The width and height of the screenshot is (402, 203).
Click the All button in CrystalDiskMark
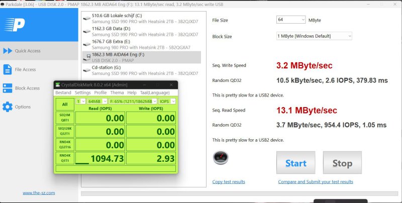pos(64,105)
